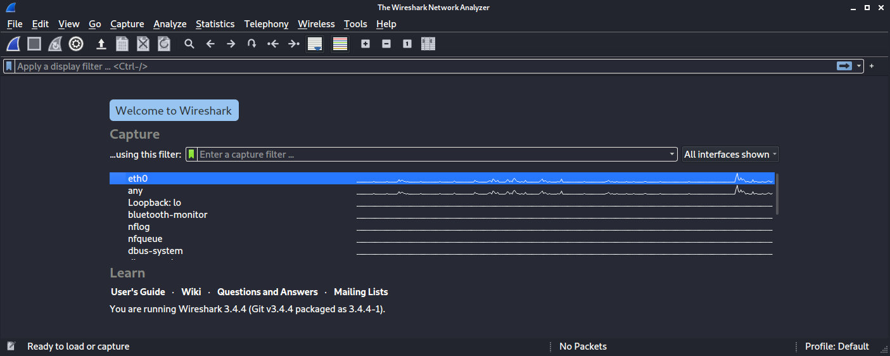Click the interface list scrollbar
890x356 pixels.
point(777,194)
